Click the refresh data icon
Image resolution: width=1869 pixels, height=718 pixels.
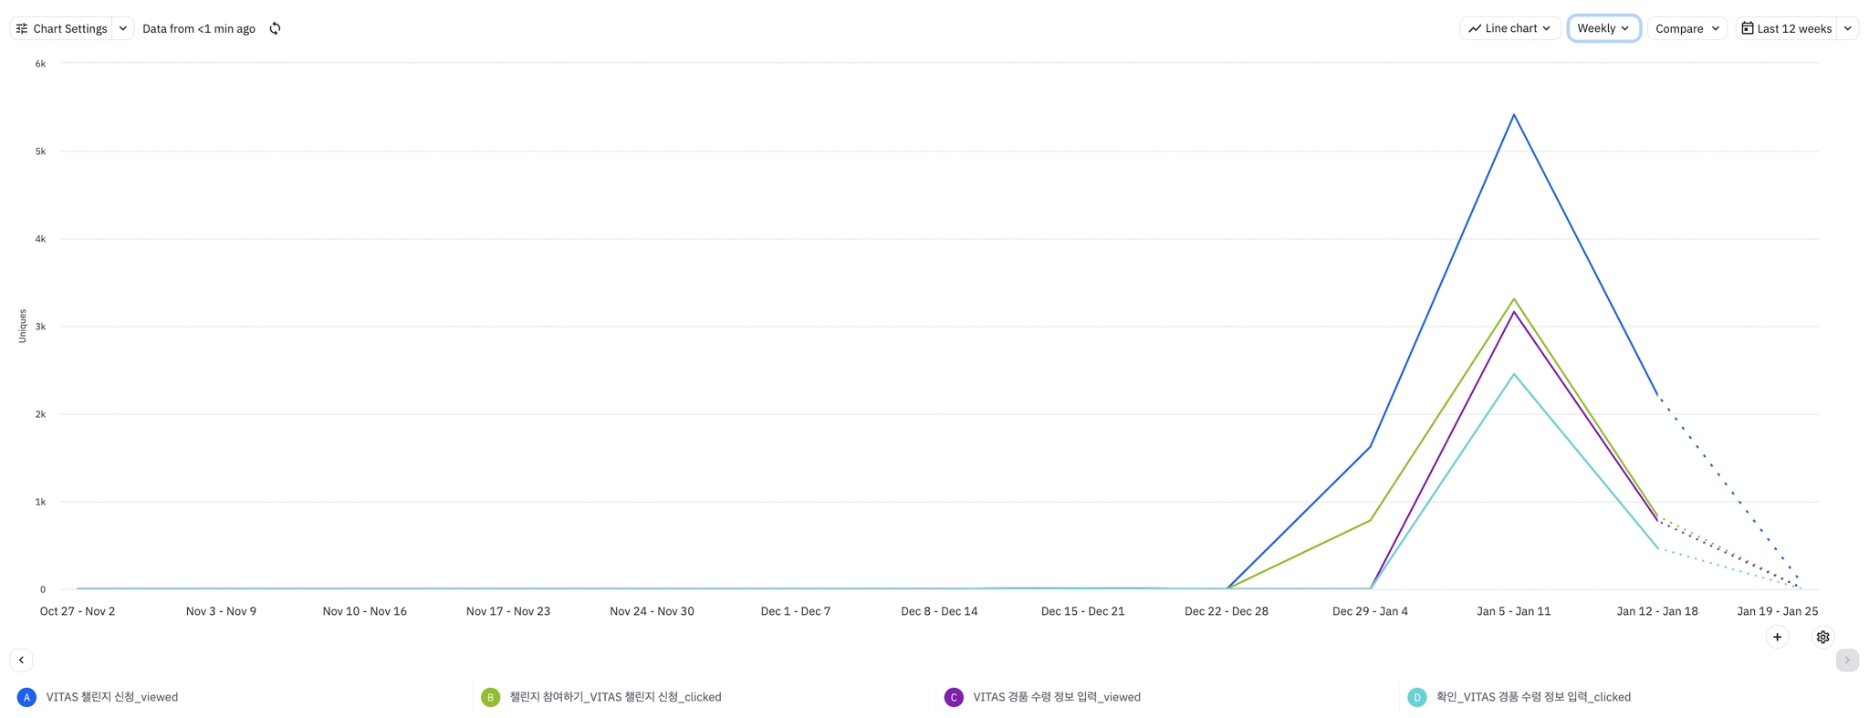click(x=275, y=28)
